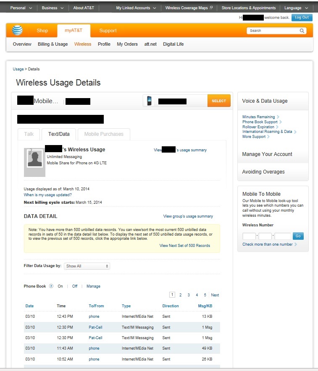The width and height of the screenshot is (318, 371).
Task: Open the Mobile Purchases tab
Action: pos(104,134)
